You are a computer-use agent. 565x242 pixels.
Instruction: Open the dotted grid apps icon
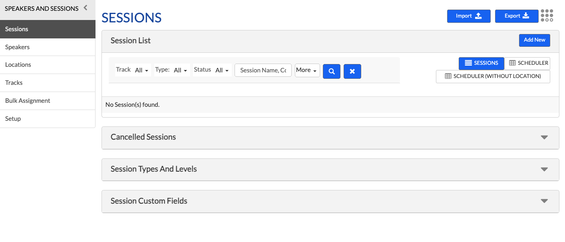coord(547,16)
